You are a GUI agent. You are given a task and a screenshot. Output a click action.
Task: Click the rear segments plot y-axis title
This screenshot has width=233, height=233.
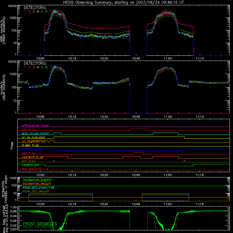tap(3, 87)
